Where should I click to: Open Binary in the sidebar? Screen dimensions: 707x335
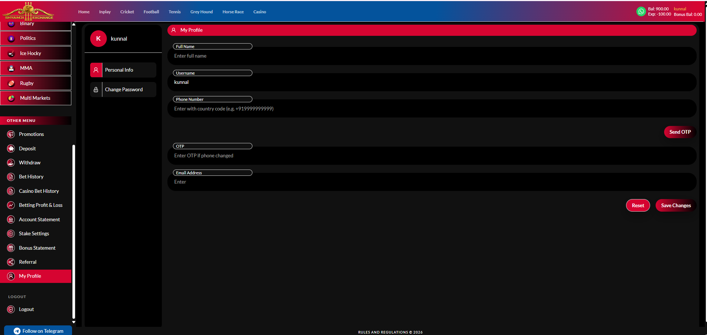click(36, 25)
